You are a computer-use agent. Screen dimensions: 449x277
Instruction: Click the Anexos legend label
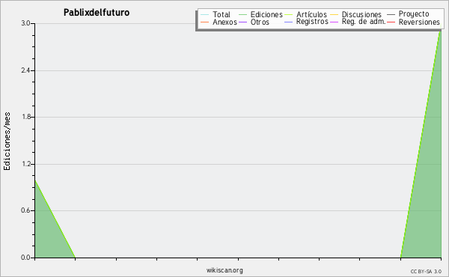pos(224,22)
